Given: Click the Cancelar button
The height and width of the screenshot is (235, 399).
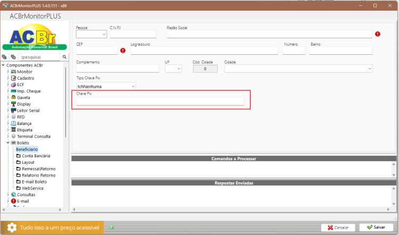Looking at the screenshot, I should coord(338,228).
